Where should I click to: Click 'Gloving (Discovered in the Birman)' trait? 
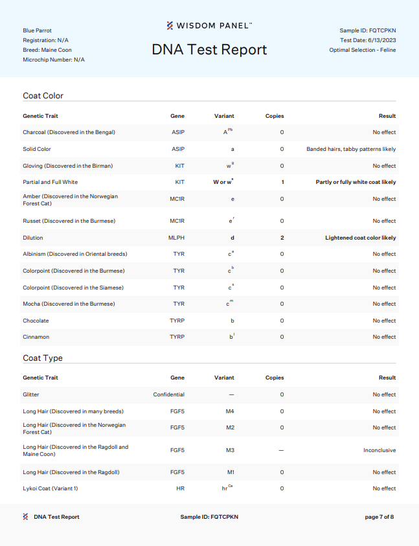coord(68,166)
